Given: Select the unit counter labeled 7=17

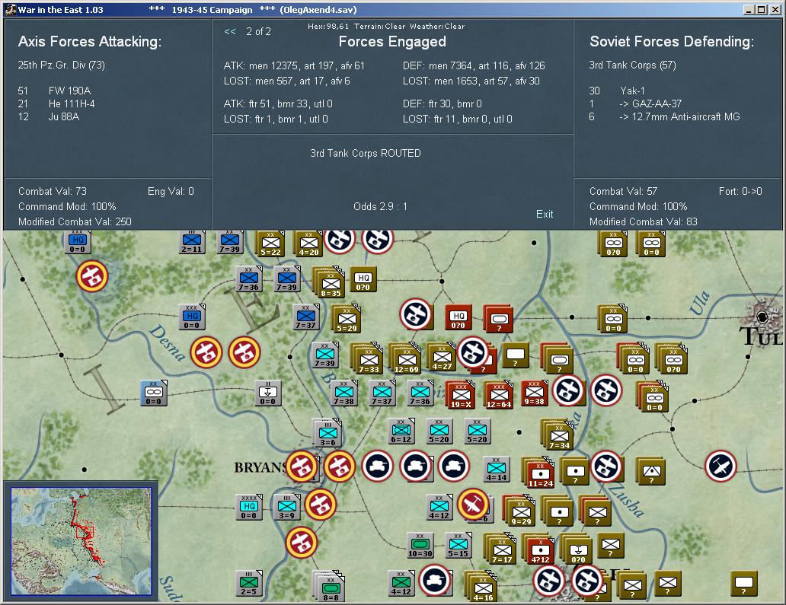Looking at the screenshot, I should [x=502, y=549].
